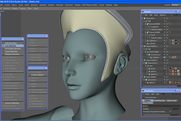Screen dimensions: 181x121
Task: Click the Lasso Selection tool icon
Action: (3, 51)
